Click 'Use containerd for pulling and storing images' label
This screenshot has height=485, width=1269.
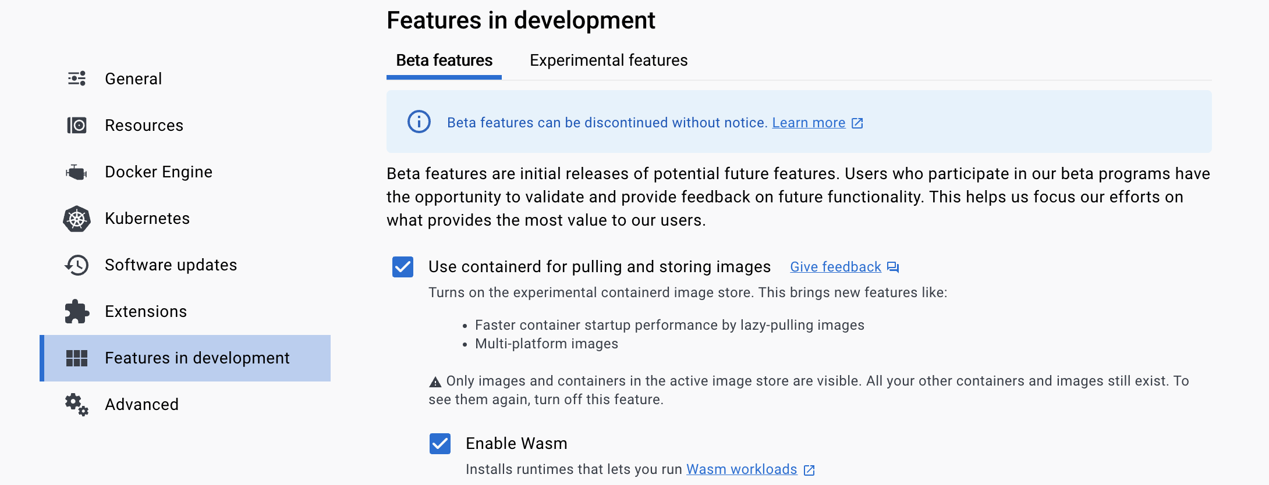(600, 267)
